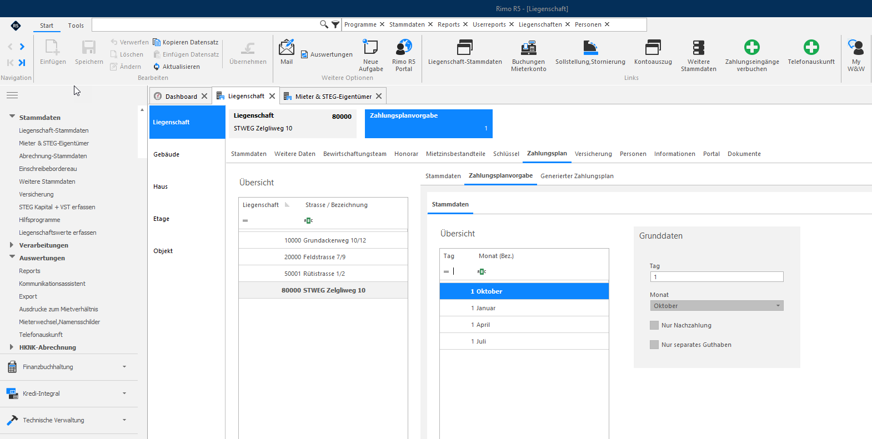Collapse the Stammdaten tree section

12,117
